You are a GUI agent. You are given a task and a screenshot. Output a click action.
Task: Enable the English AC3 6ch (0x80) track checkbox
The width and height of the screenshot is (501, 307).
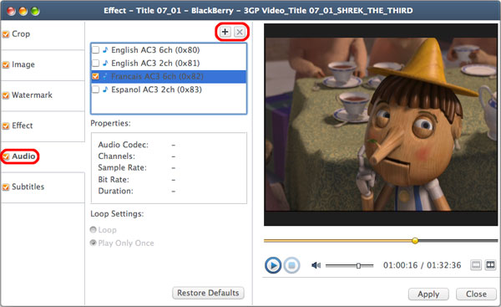[95, 50]
